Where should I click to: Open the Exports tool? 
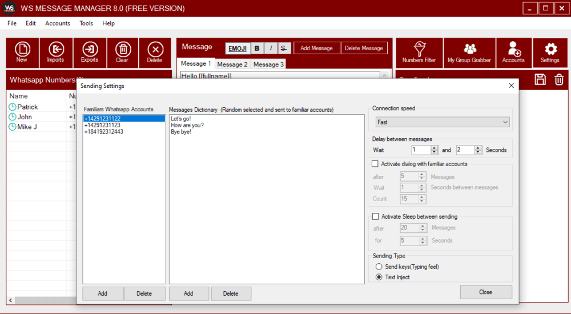(90, 53)
